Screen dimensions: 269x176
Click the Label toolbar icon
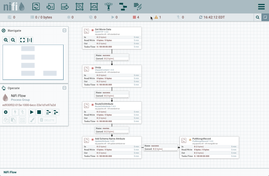(138, 6)
